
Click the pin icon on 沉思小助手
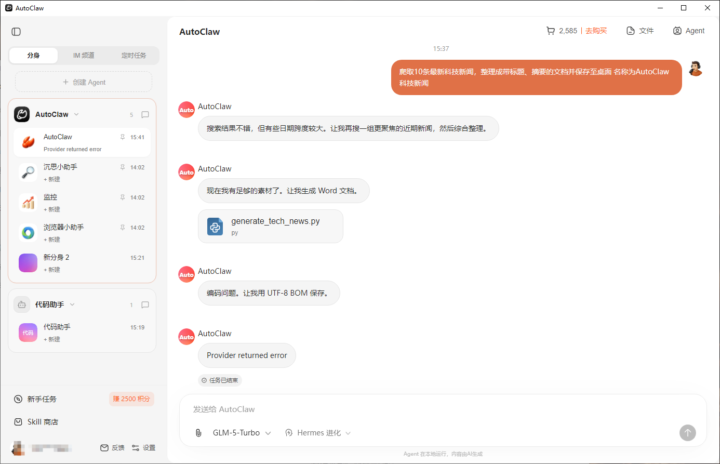click(123, 167)
